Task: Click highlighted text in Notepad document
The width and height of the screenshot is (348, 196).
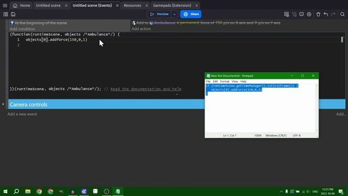Action: click(x=252, y=89)
